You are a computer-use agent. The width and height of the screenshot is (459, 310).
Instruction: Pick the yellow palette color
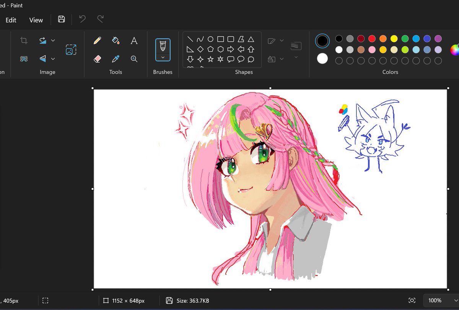pyautogui.click(x=394, y=38)
